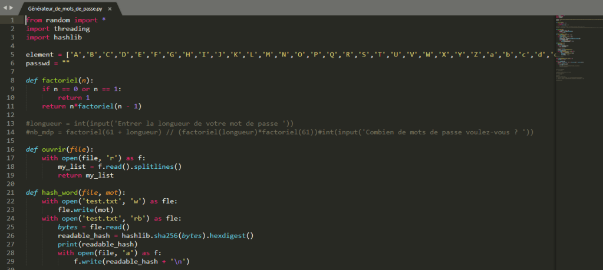Click the empty tab bar area
603x270 pixels.
click(354, 8)
